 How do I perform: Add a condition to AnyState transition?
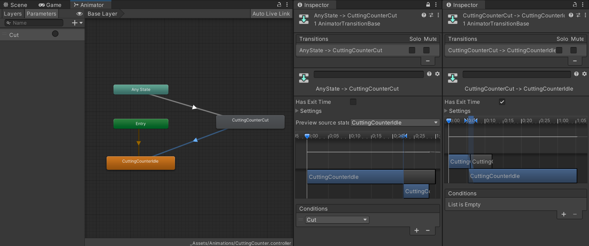pyautogui.click(x=417, y=230)
